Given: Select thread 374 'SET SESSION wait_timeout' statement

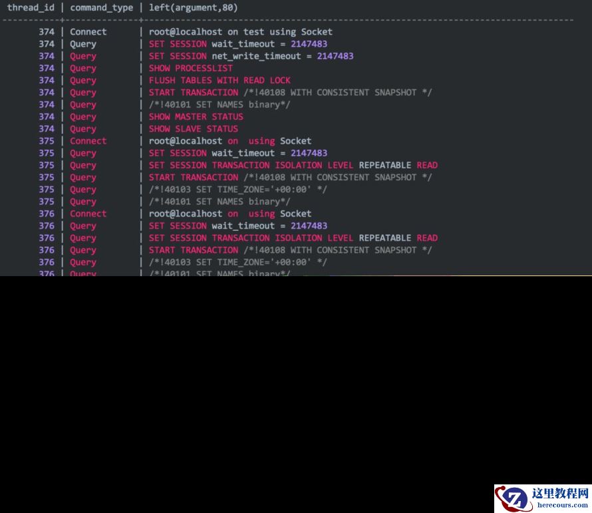Looking at the screenshot, I should (238, 44).
